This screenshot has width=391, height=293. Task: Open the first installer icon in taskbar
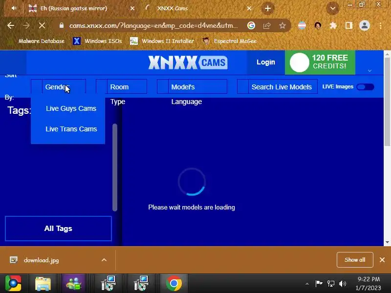(x=109, y=283)
